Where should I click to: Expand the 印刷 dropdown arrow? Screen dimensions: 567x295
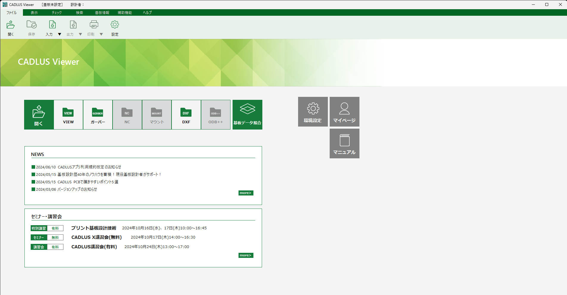pyautogui.click(x=101, y=34)
